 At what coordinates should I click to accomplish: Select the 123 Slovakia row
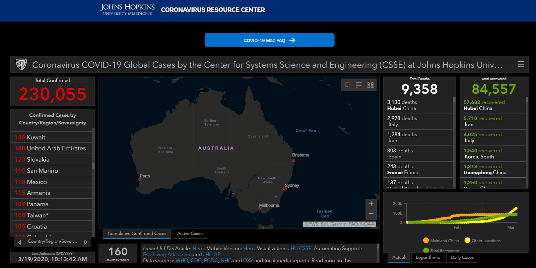coord(51,160)
